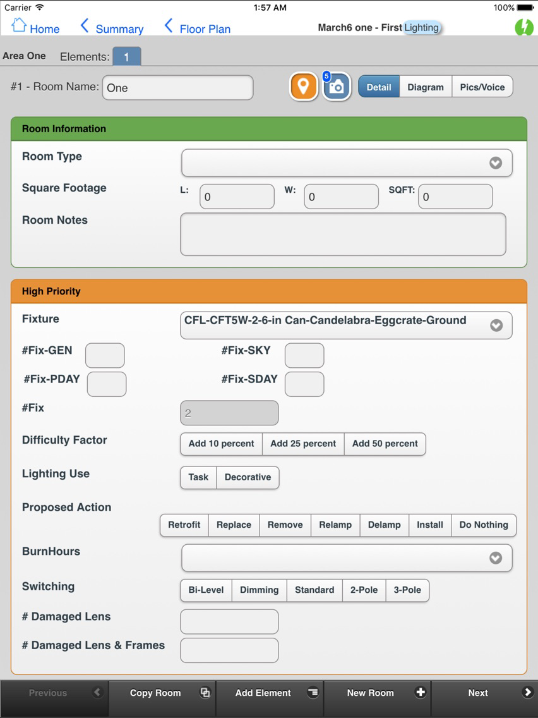Go back to Summary
The image size is (538, 718).
point(119,29)
